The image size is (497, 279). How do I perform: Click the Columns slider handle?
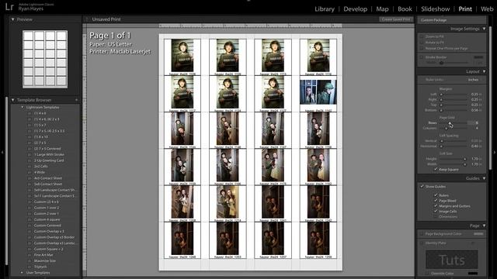(x=447, y=128)
